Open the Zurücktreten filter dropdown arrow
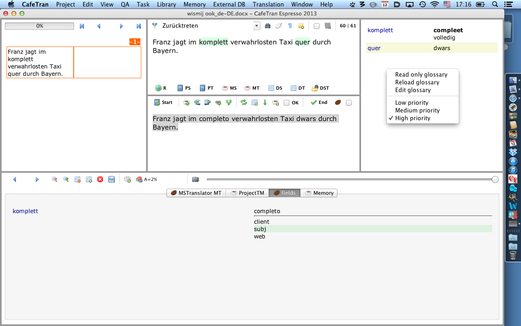The height and width of the screenshot is (326, 521). [x=256, y=26]
